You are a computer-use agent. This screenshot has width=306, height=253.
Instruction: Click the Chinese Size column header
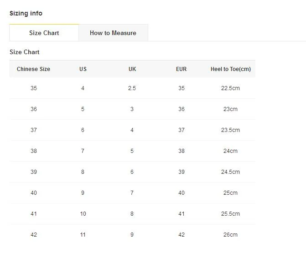[33, 69]
